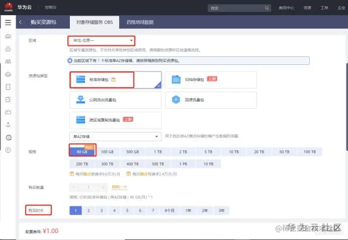
Task: Click the info icon in bucket notice
Action: click(70, 60)
